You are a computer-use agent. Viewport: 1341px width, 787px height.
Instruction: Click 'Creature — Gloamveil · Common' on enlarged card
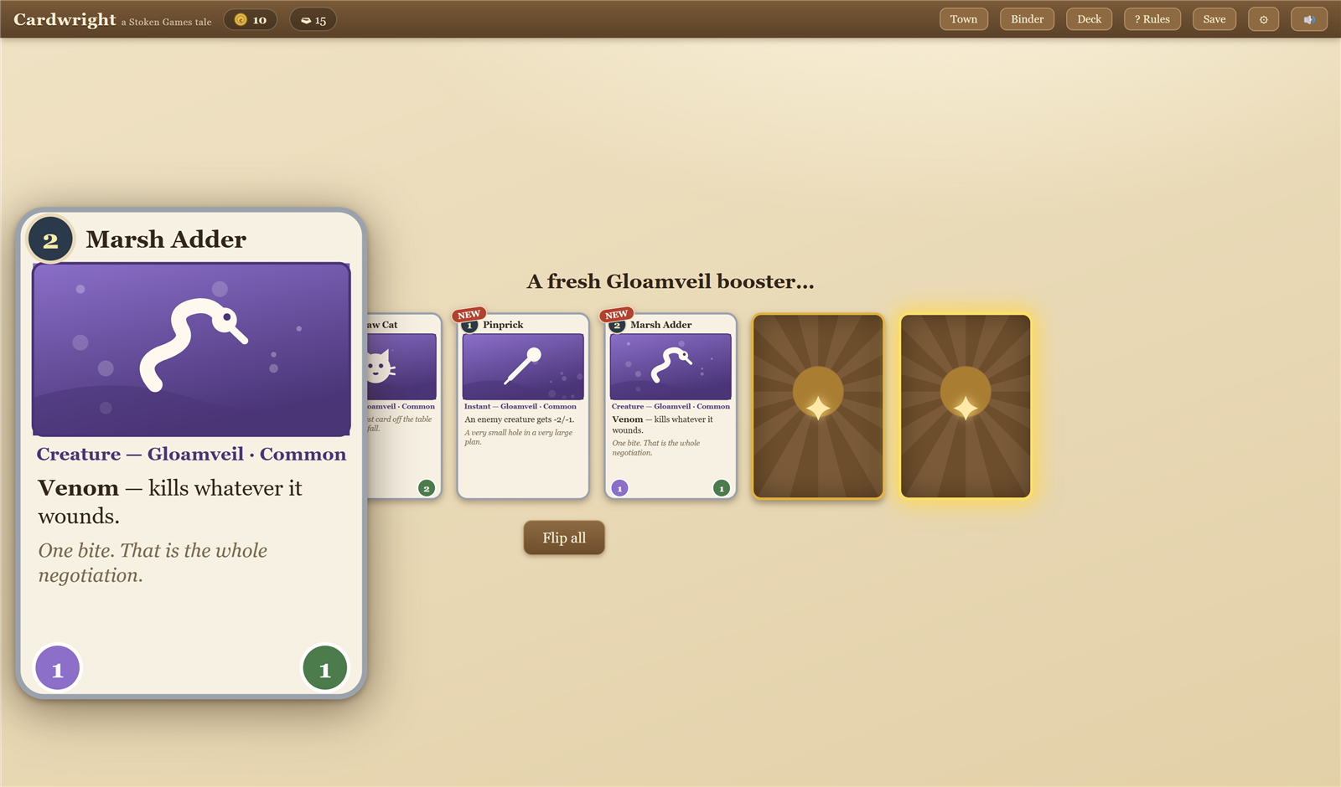[191, 454]
